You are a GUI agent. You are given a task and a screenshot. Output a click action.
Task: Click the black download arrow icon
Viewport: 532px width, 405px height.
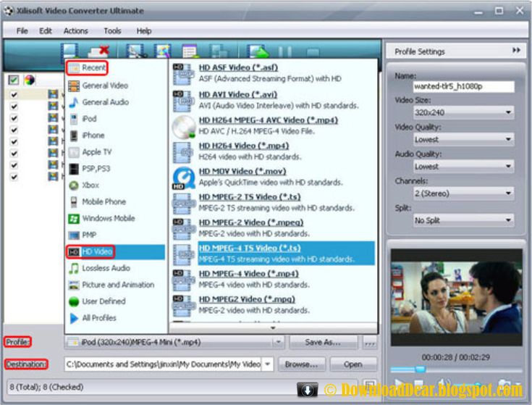coord(308,390)
